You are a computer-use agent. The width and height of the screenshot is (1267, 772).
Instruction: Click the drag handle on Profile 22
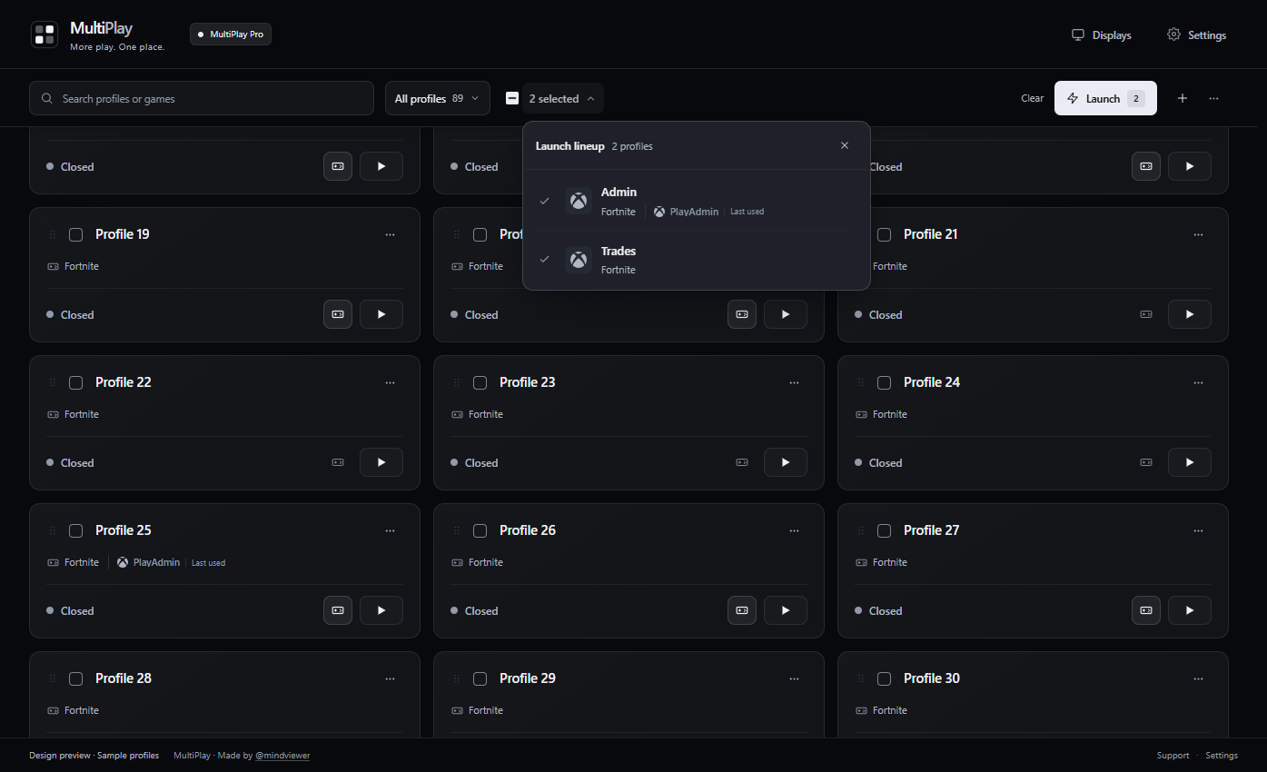coord(53,382)
